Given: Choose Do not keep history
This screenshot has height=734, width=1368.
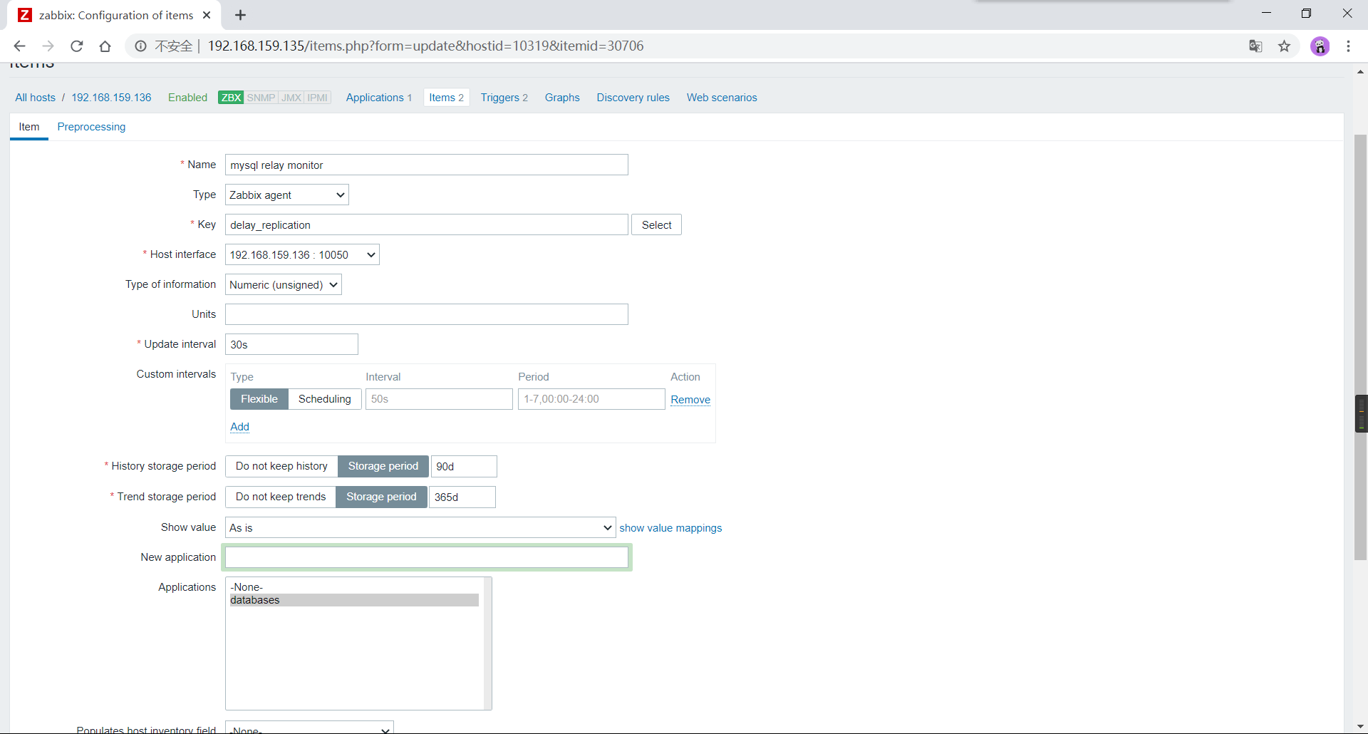Looking at the screenshot, I should point(281,466).
